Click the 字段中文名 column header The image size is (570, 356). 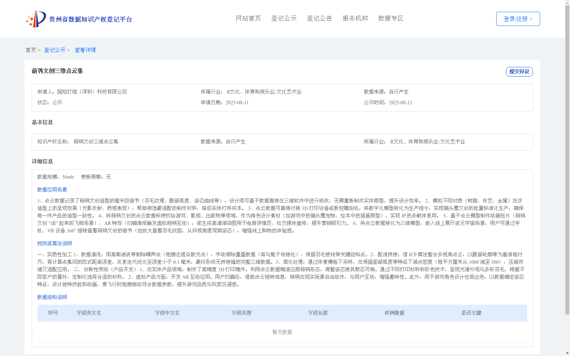coord(167,313)
